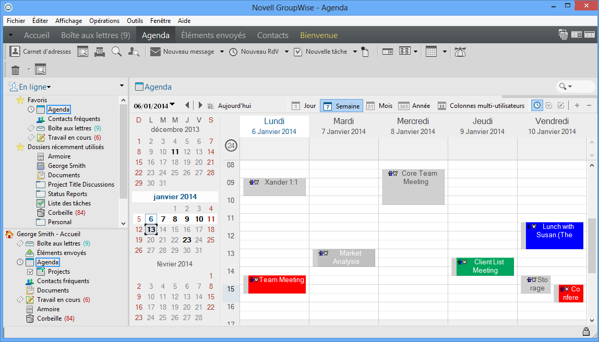Open the date picker dropdown 06/01/2014
599x342 pixels.
click(172, 105)
